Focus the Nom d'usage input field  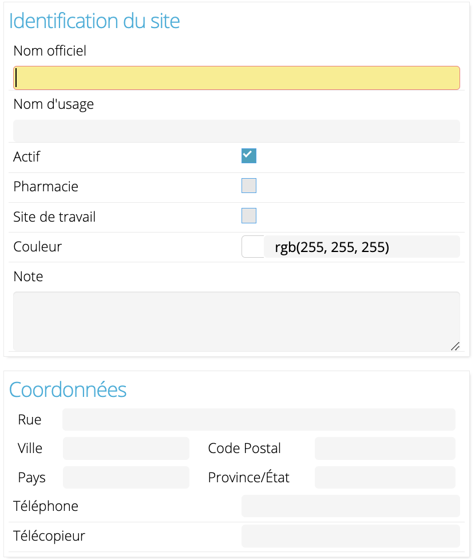(236, 131)
